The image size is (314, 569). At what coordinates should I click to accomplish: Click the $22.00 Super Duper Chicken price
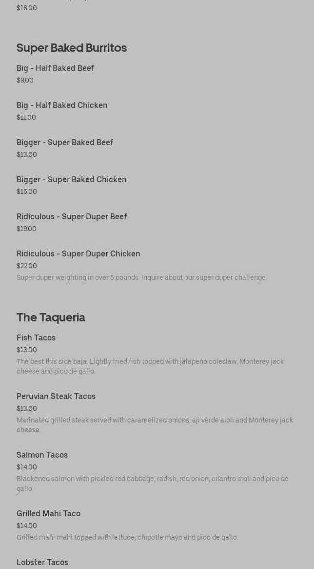coord(27,266)
